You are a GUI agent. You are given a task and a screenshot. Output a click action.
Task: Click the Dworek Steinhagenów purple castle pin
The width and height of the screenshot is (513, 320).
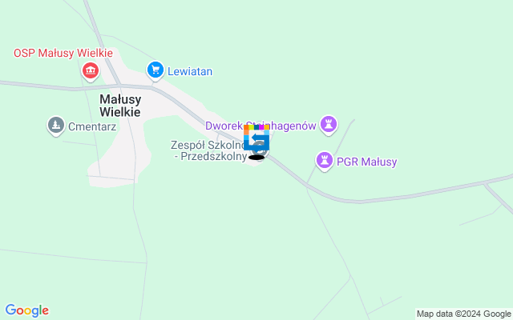pyautogui.click(x=329, y=125)
